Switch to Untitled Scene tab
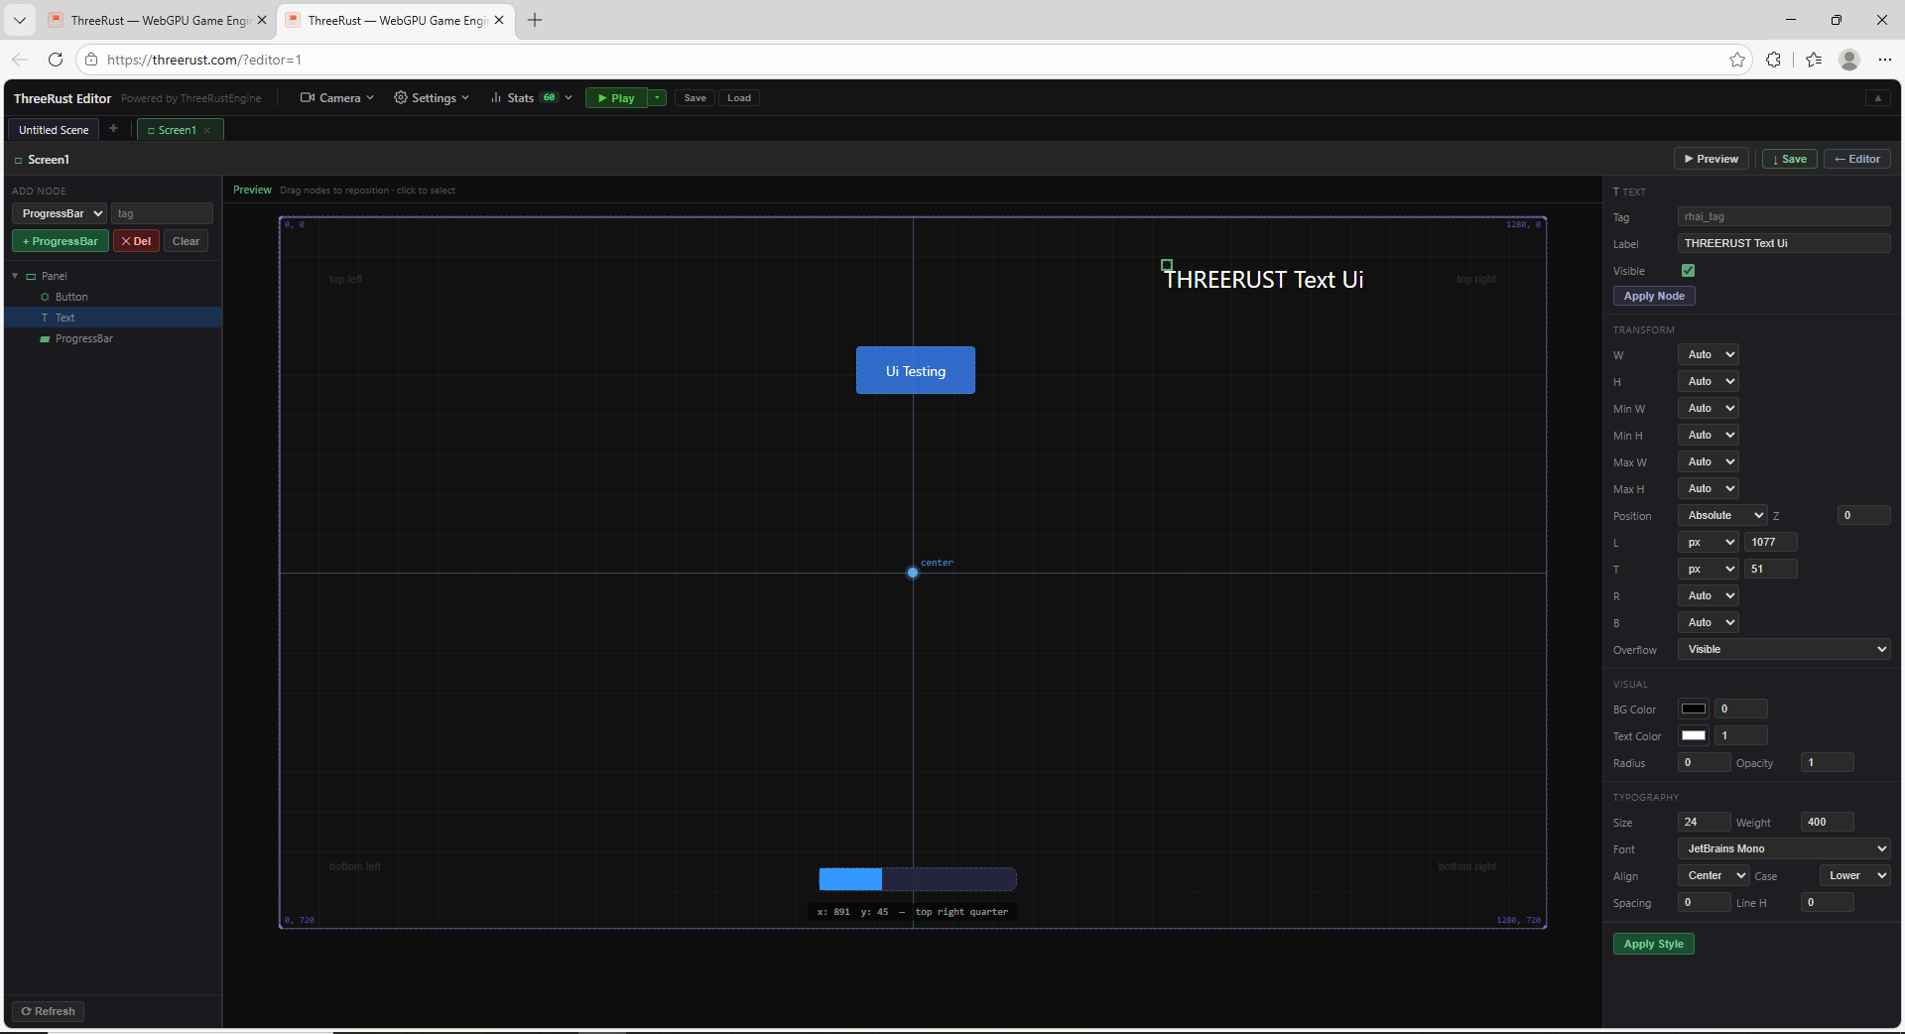1905x1034 pixels. [54, 130]
